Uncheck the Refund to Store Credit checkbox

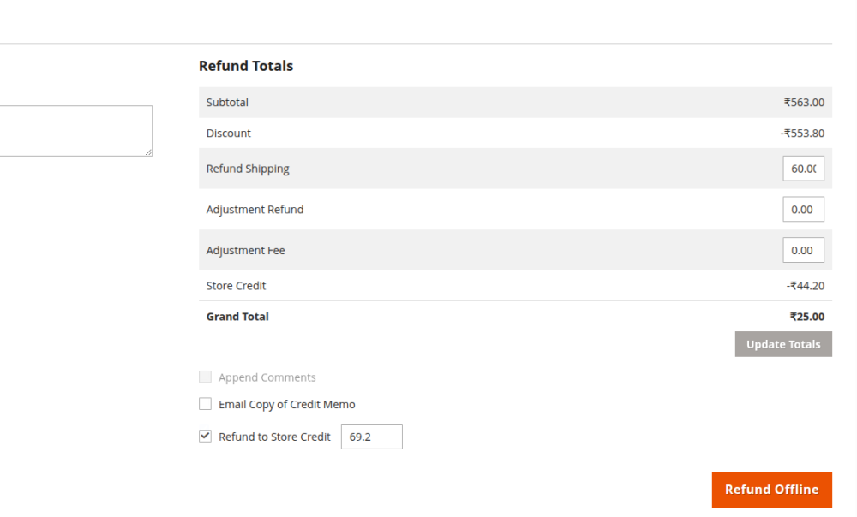tap(205, 436)
